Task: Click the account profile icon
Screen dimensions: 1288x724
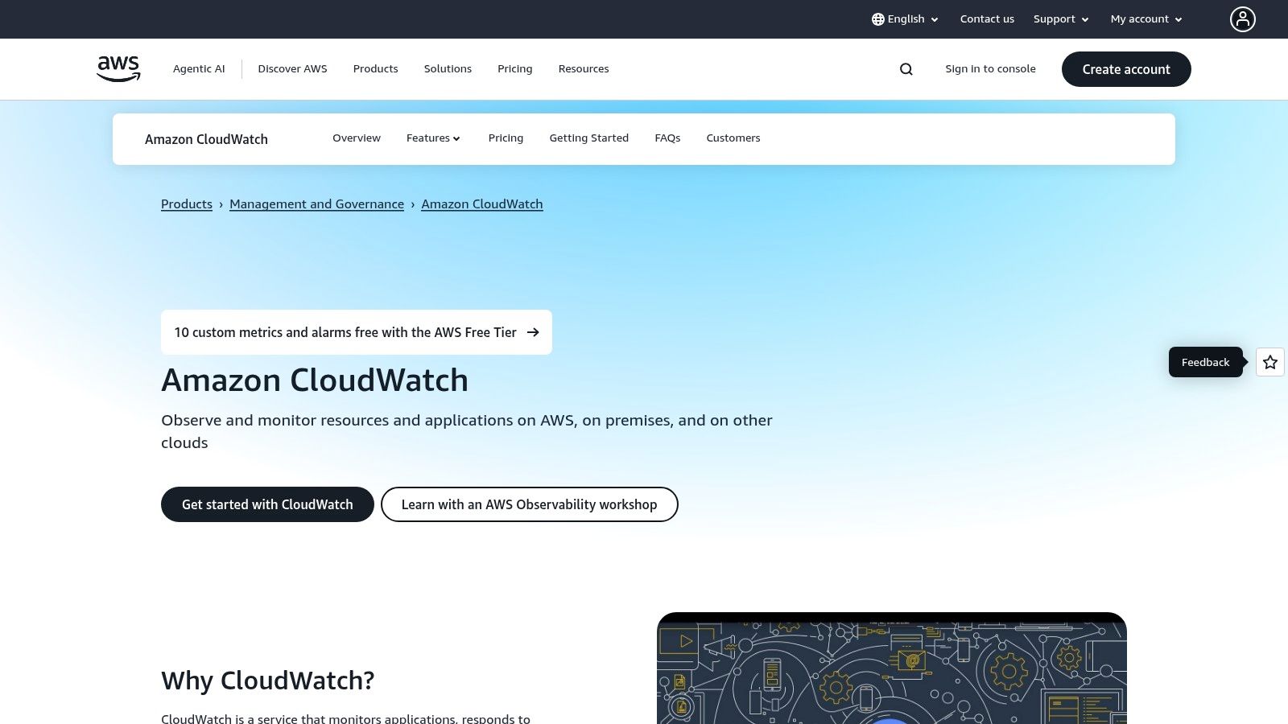Action: point(1243,19)
